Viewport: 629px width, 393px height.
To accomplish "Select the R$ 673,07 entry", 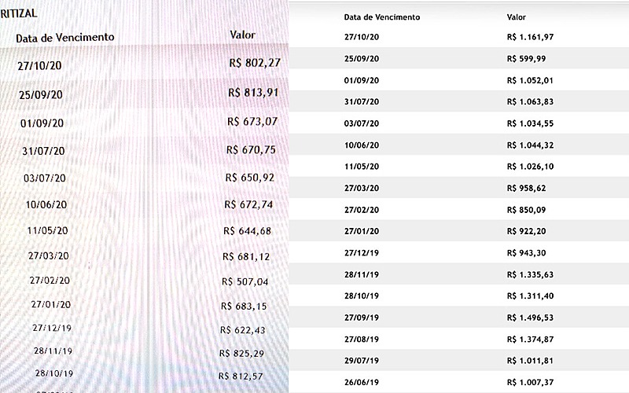I will click(x=252, y=122).
